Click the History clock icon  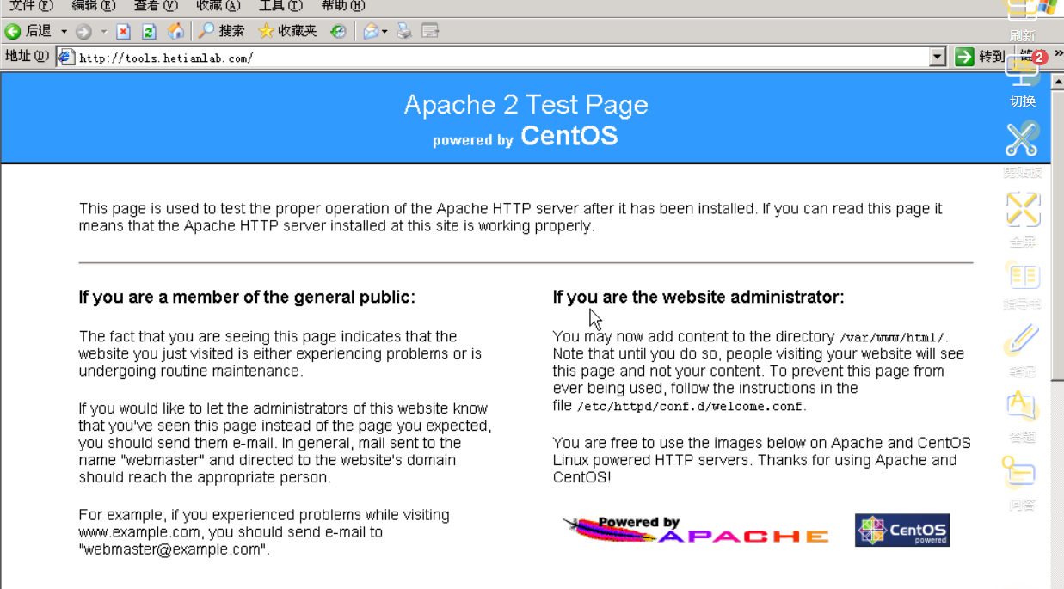339,31
